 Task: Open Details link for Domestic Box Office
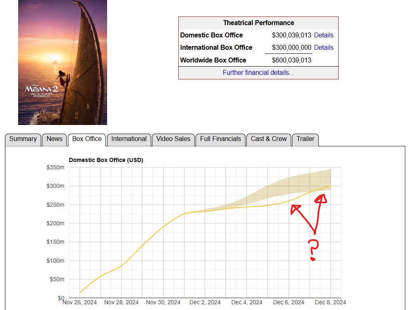click(x=324, y=35)
